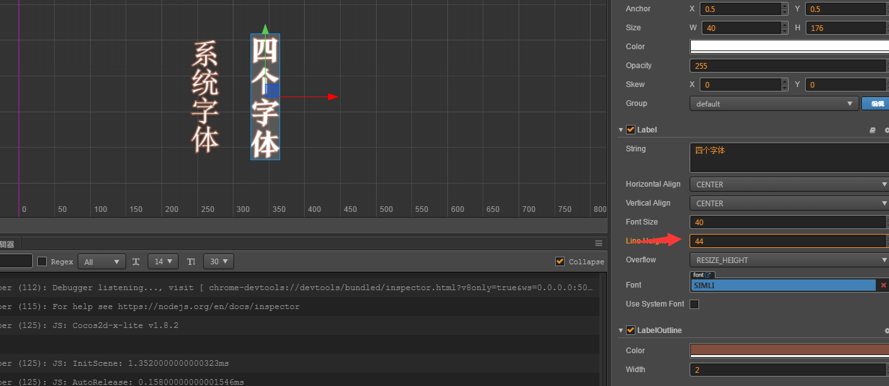Viewport: 889px width, 386px height.
Task: Open the Vertical Align dropdown
Action: click(789, 203)
